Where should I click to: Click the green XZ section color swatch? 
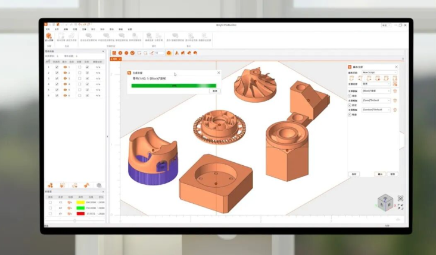pyautogui.click(x=80, y=208)
